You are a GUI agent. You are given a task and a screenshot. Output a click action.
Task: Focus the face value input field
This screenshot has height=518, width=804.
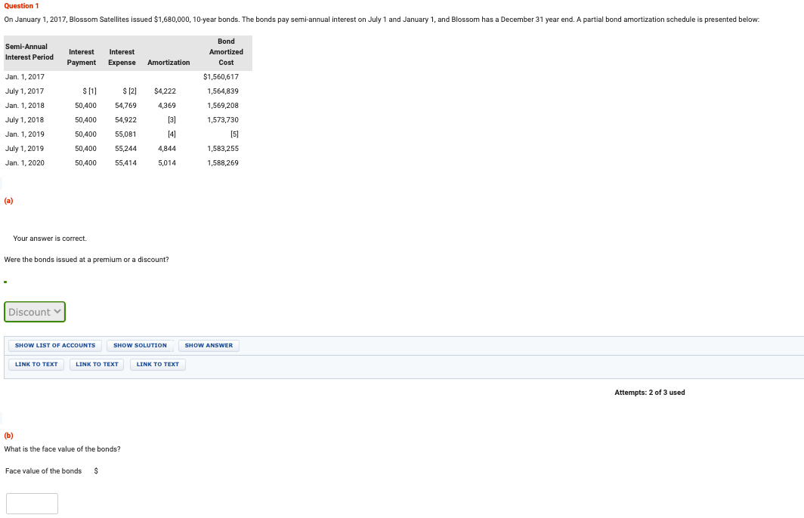click(32, 504)
